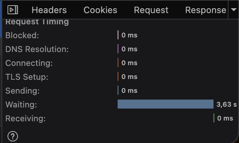Click the pink Blocked timing marker

(x=118, y=35)
